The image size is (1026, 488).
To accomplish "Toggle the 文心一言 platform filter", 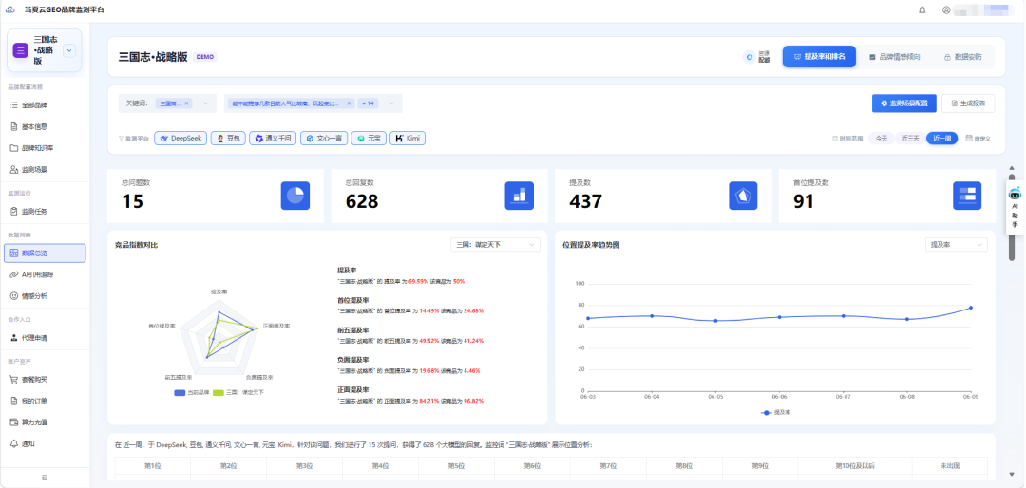I will coord(324,138).
